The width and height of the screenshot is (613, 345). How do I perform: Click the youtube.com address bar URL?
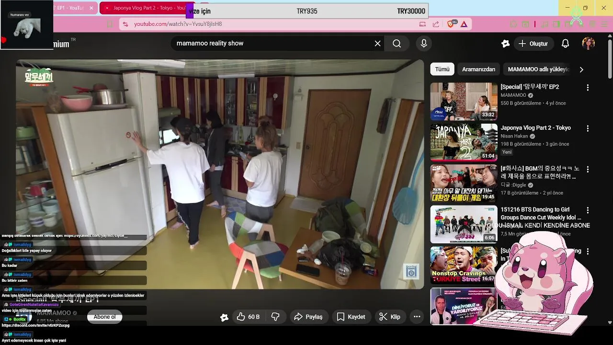(178, 24)
